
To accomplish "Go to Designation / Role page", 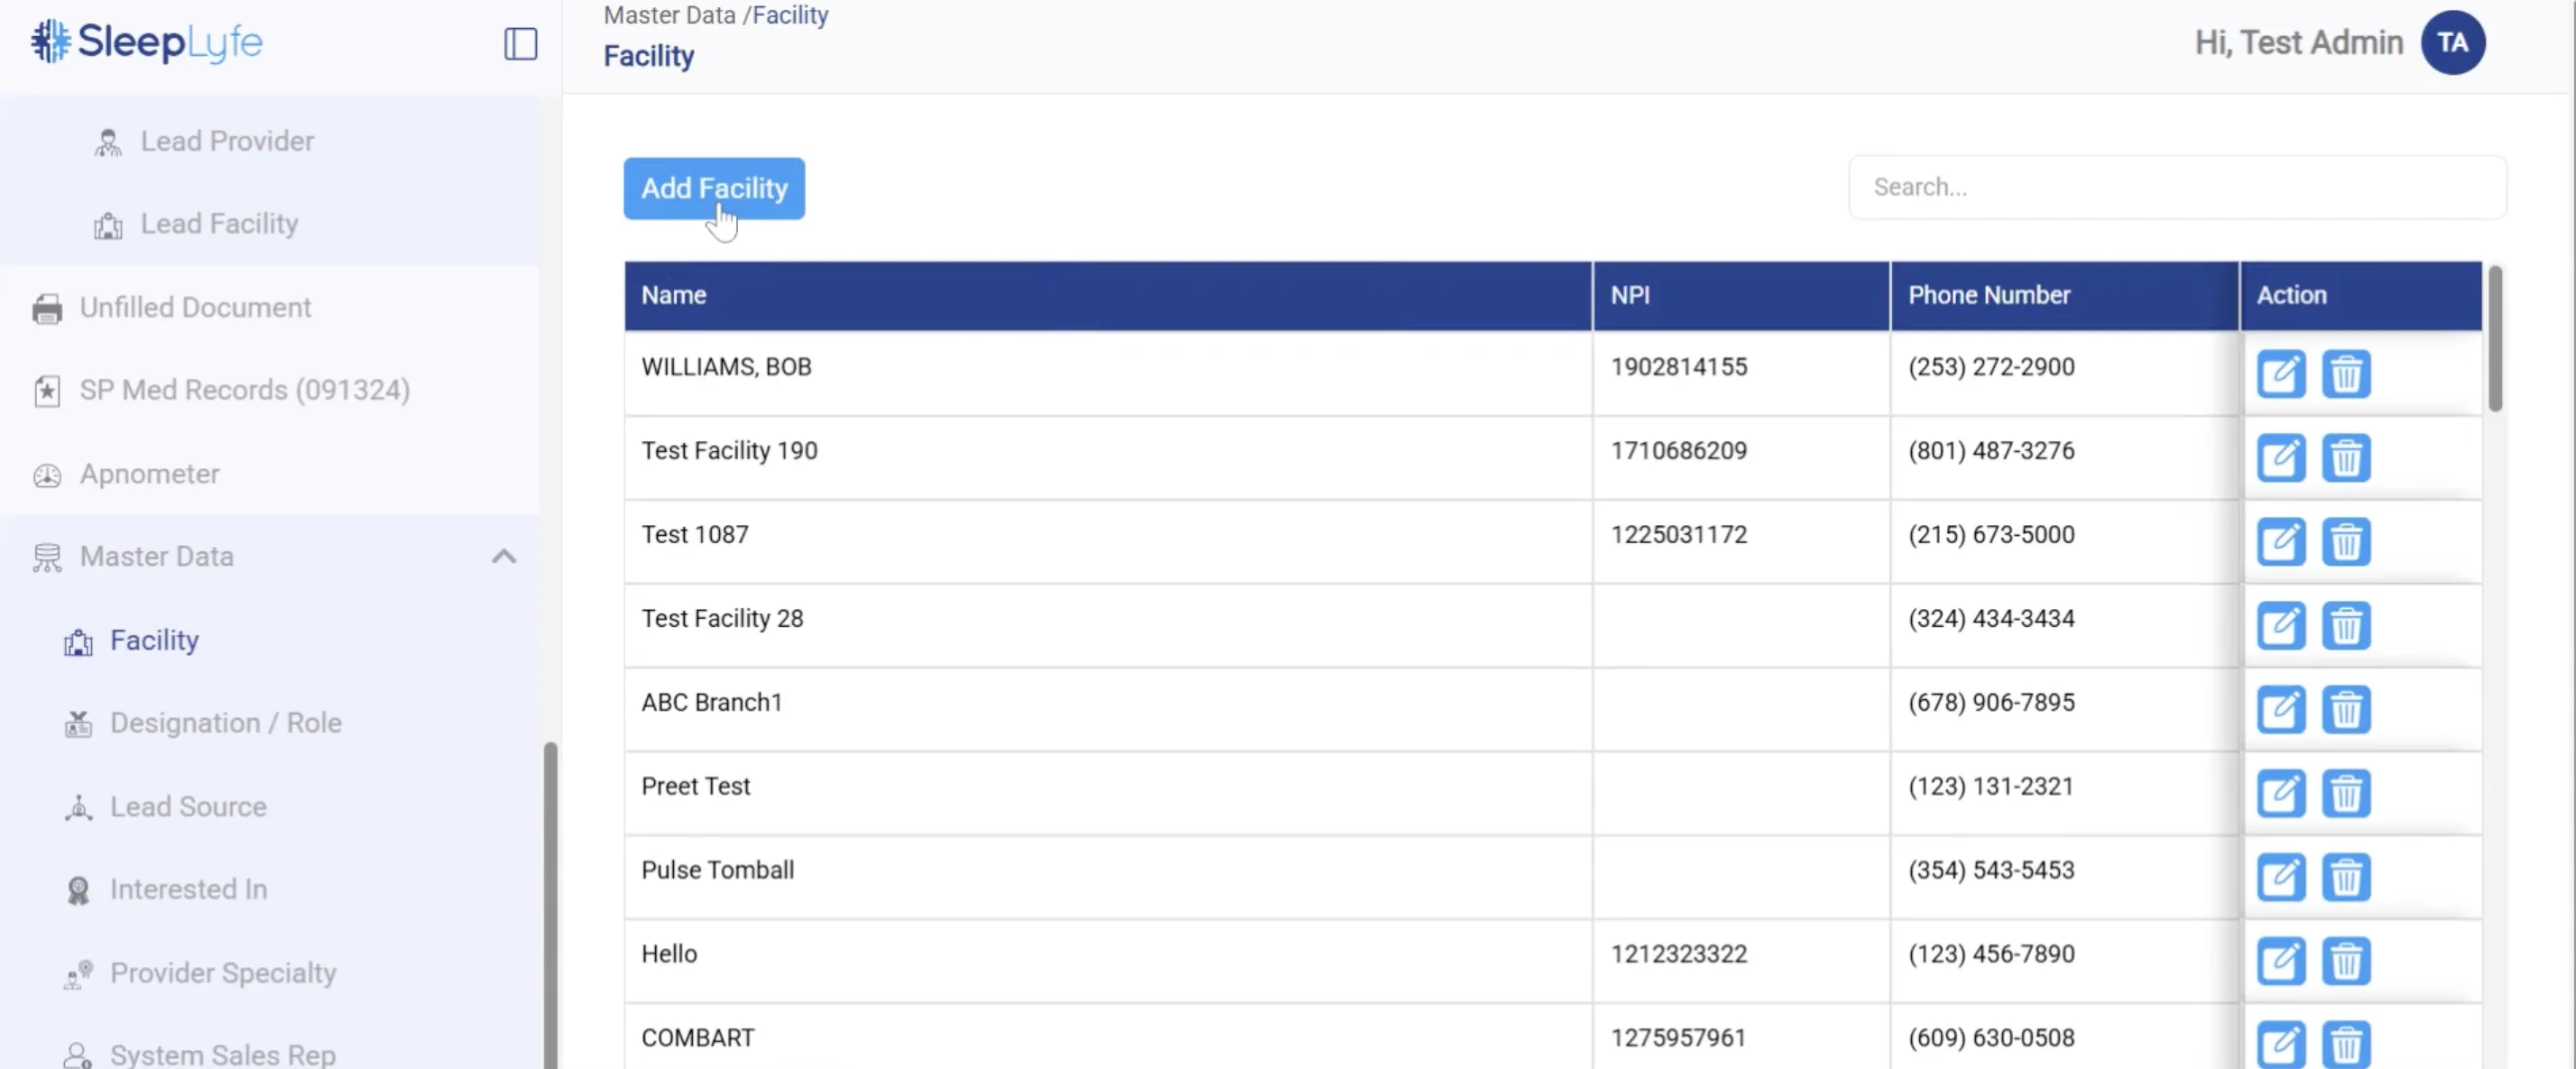I will (x=225, y=723).
